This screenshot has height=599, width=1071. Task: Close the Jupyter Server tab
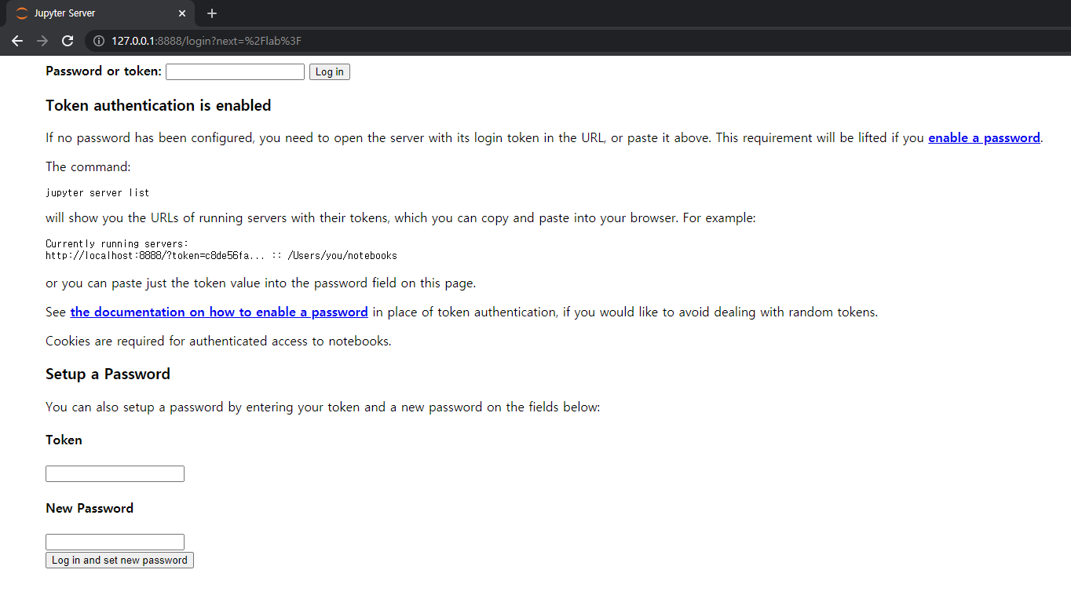[182, 13]
